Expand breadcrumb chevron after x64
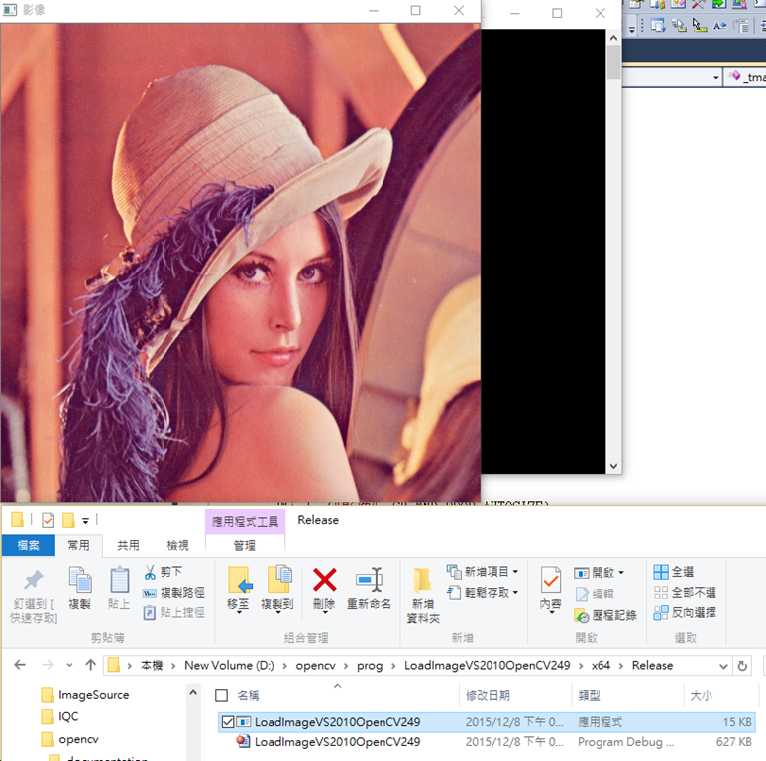The image size is (766, 761). (621, 666)
